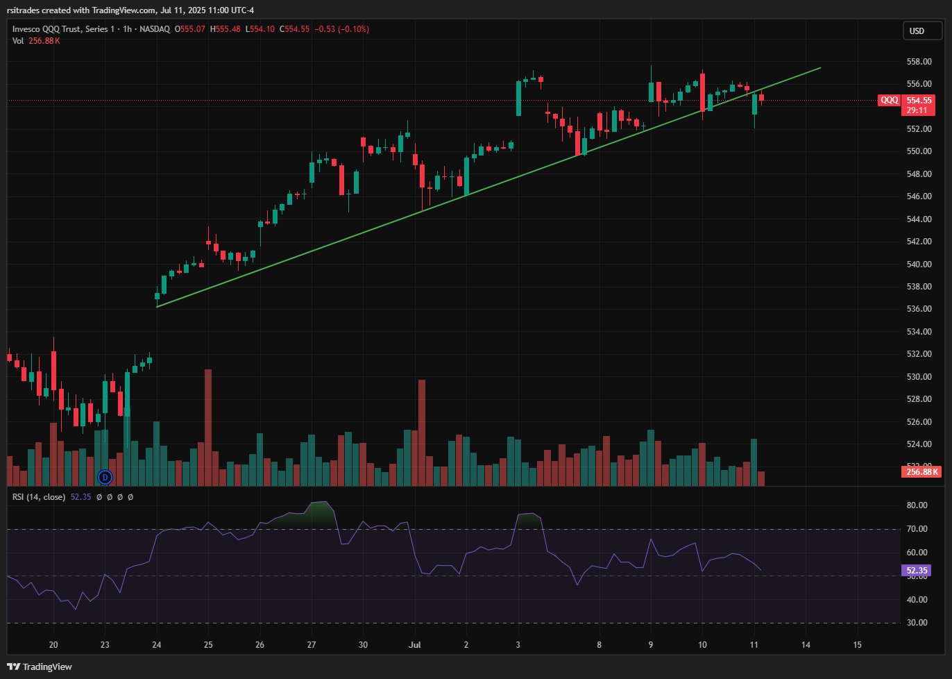Image resolution: width=952 pixels, height=679 pixels.
Task: Click the TradingView logo at bottom left
Action: click(39, 667)
